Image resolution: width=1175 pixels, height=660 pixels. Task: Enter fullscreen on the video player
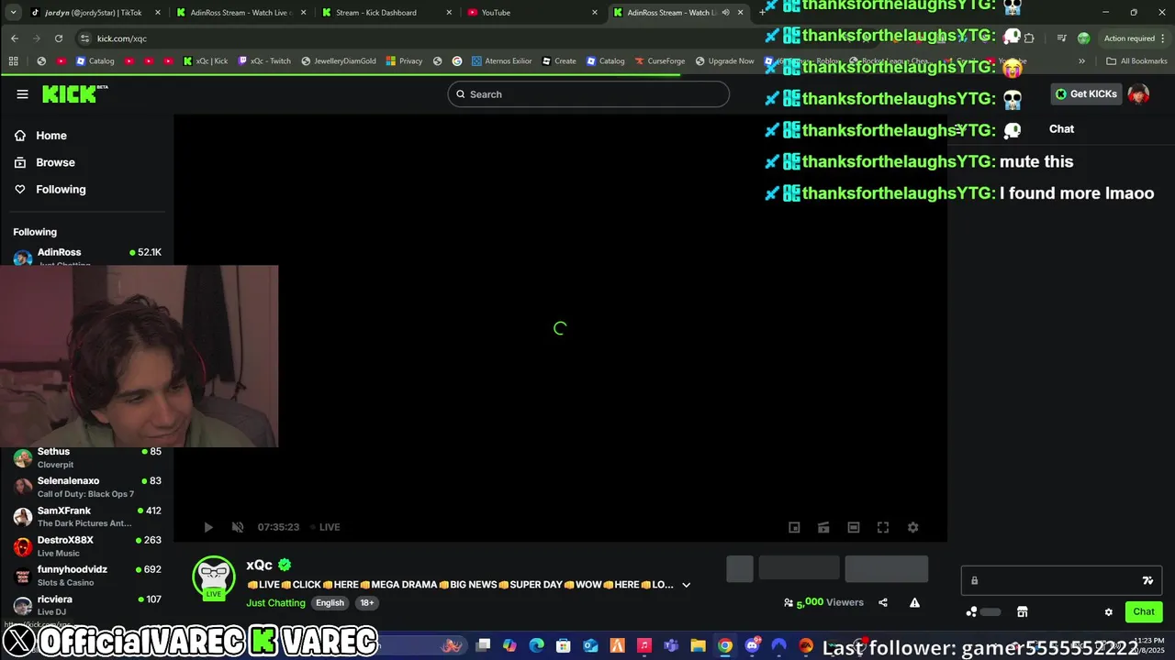[x=883, y=527]
